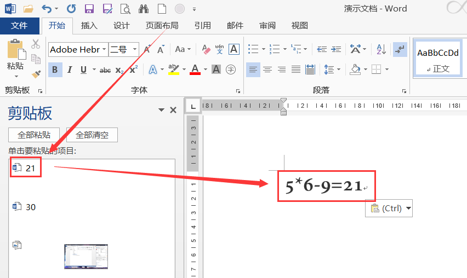Click the Format Painter brush icon

pos(36,73)
